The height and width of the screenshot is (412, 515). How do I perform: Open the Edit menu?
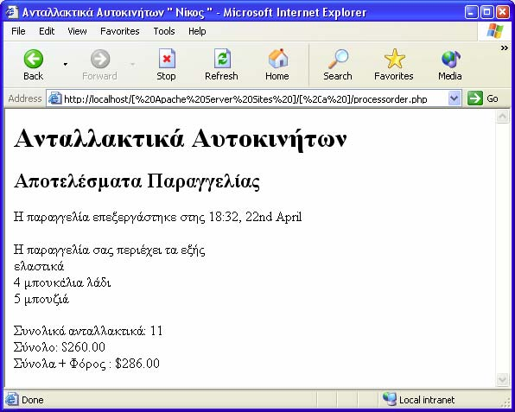47,31
